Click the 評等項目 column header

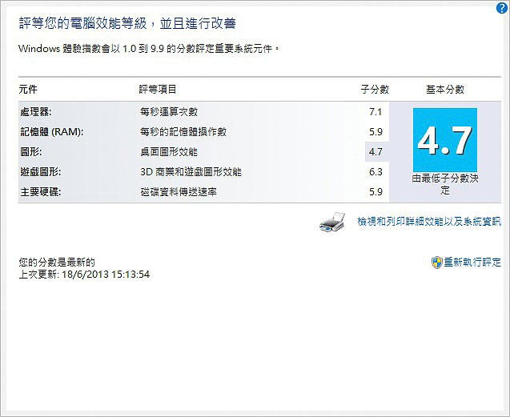pyautogui.click(x=158, y=89)
